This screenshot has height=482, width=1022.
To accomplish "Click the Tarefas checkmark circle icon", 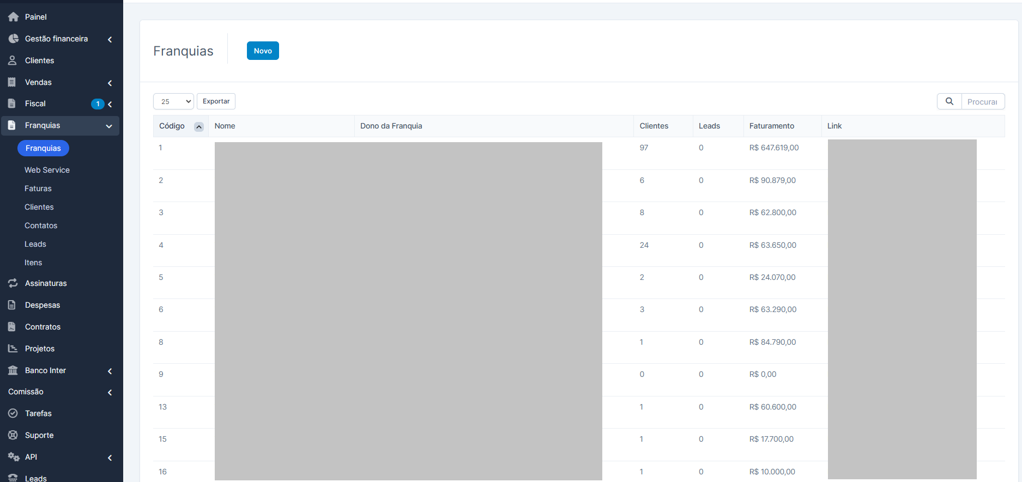I will [13, 413].
